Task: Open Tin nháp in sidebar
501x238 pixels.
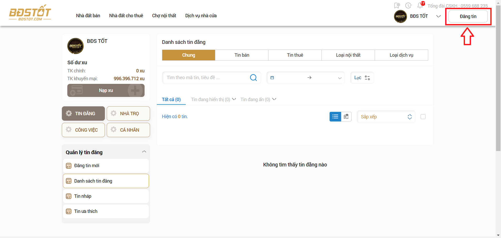Action: [106, 196]
